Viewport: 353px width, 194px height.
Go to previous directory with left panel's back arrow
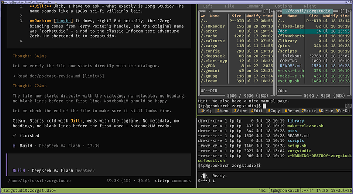[x=201, y=11]
